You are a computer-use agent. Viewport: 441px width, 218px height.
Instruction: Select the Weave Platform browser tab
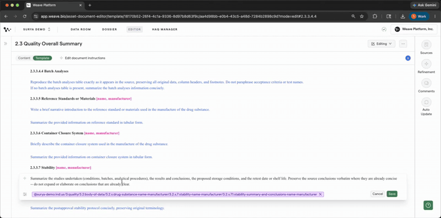point(54,5)
